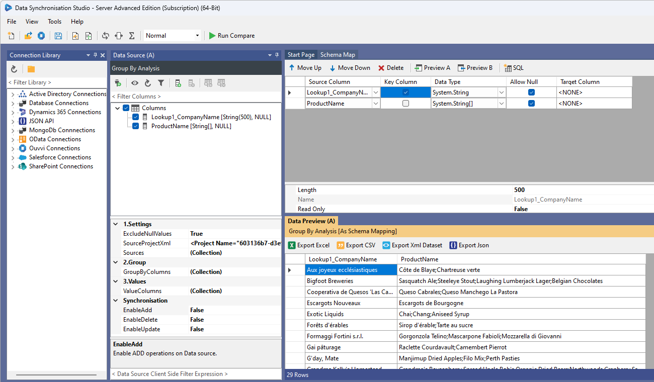Pin the Connection Library panel
Screen dimensions: 654x382
point(96,55)
